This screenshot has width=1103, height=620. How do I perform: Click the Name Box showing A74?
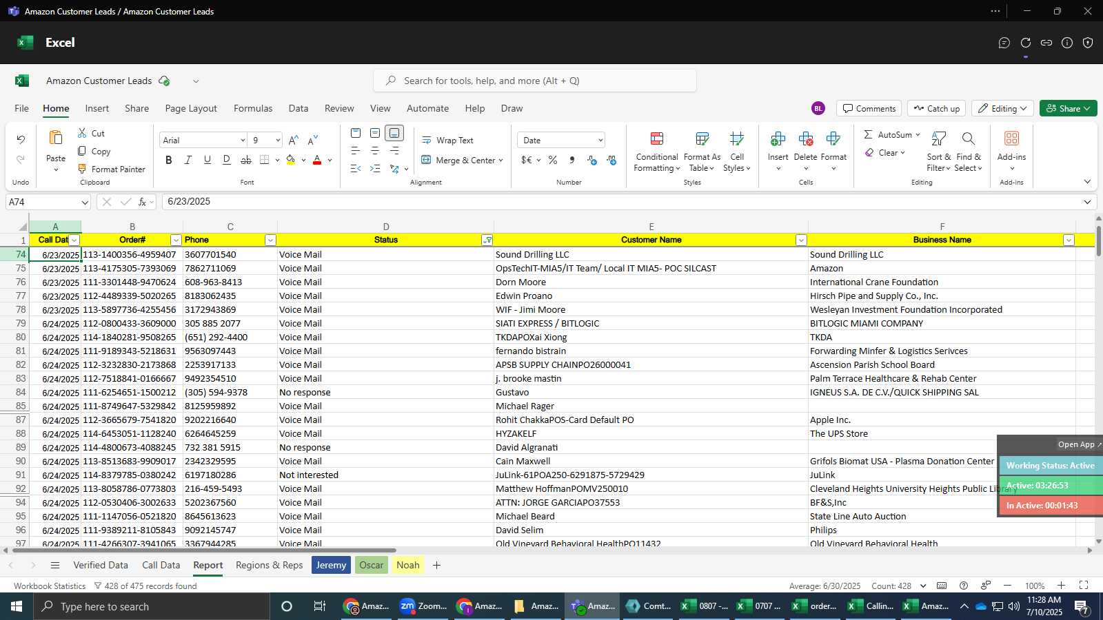click(48, 202)
